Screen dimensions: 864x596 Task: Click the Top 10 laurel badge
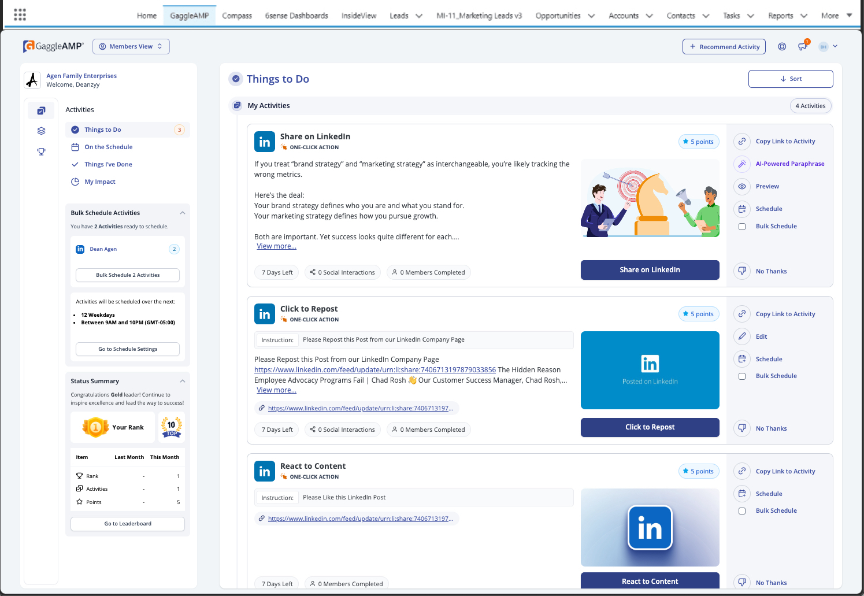171,427
